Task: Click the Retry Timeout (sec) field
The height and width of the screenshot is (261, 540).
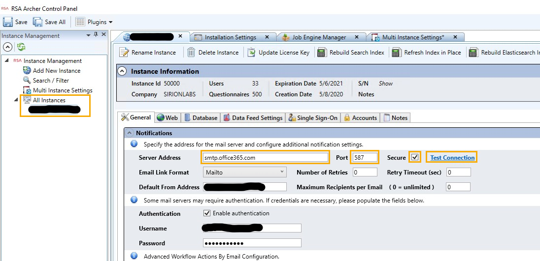Action: pos(458,172)
